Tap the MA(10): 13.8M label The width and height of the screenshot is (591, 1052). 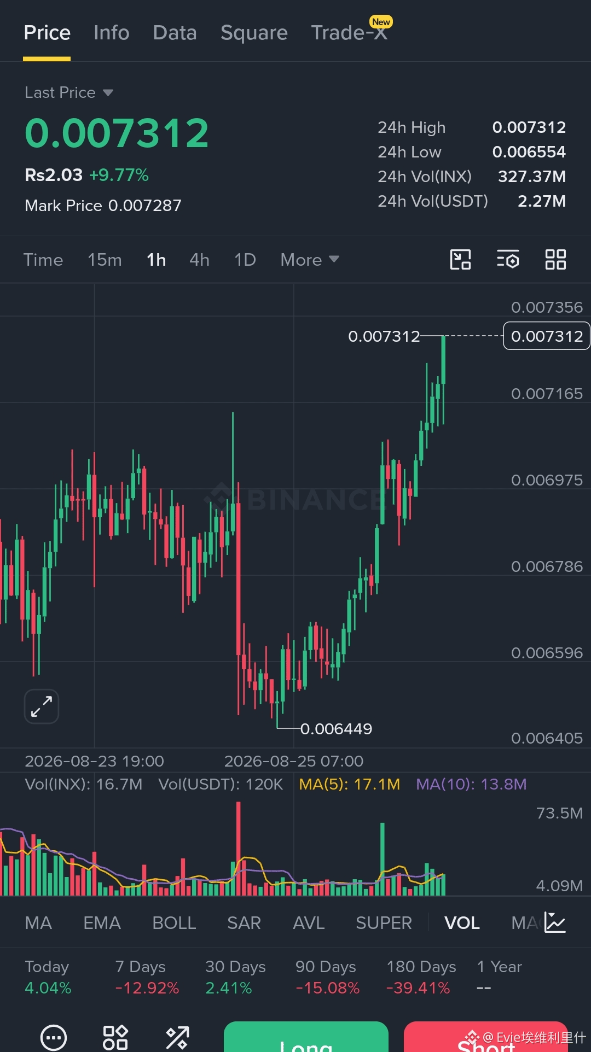[471, 784]
